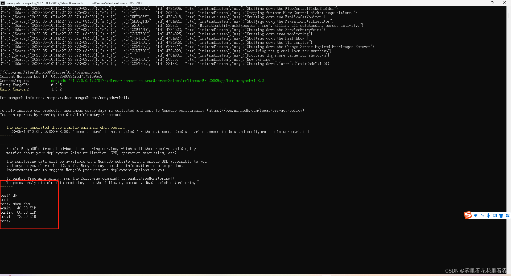
Task: Click the 'Program Files\MongoDB\Server\6.0\bin>mongosh' command line
Action: [x=50, y=72]
